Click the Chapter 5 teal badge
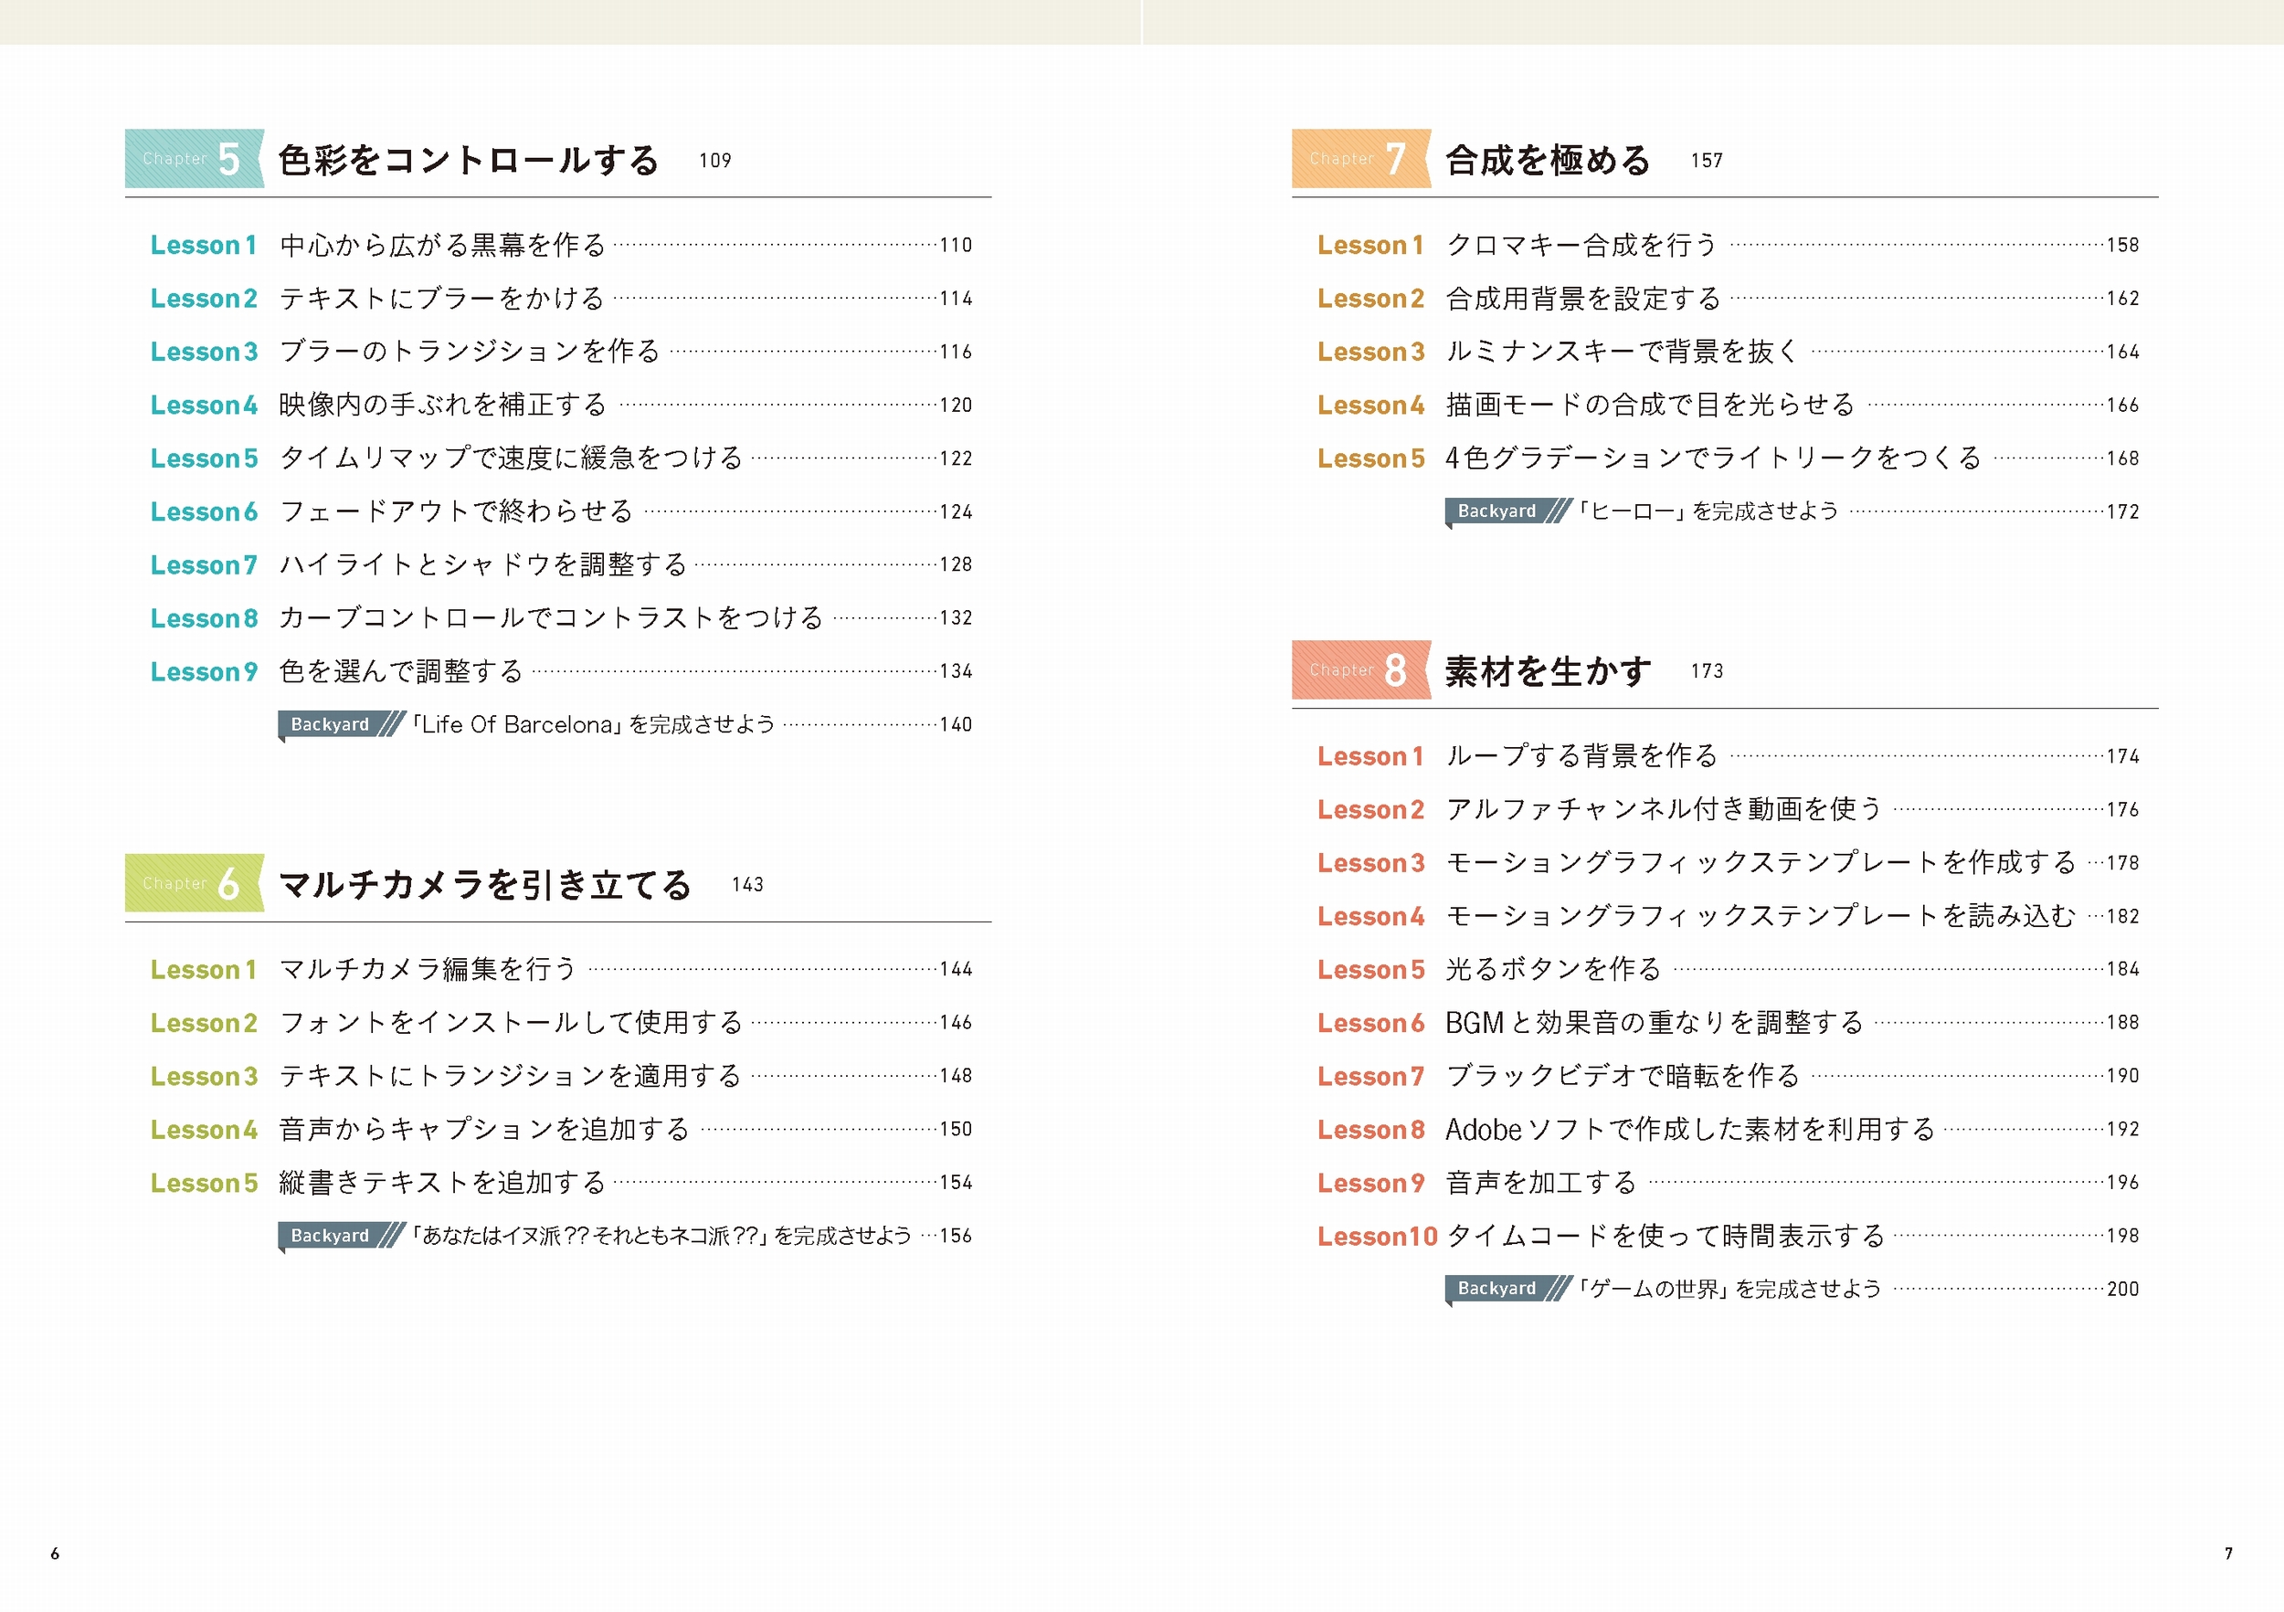 coord(194,158)
